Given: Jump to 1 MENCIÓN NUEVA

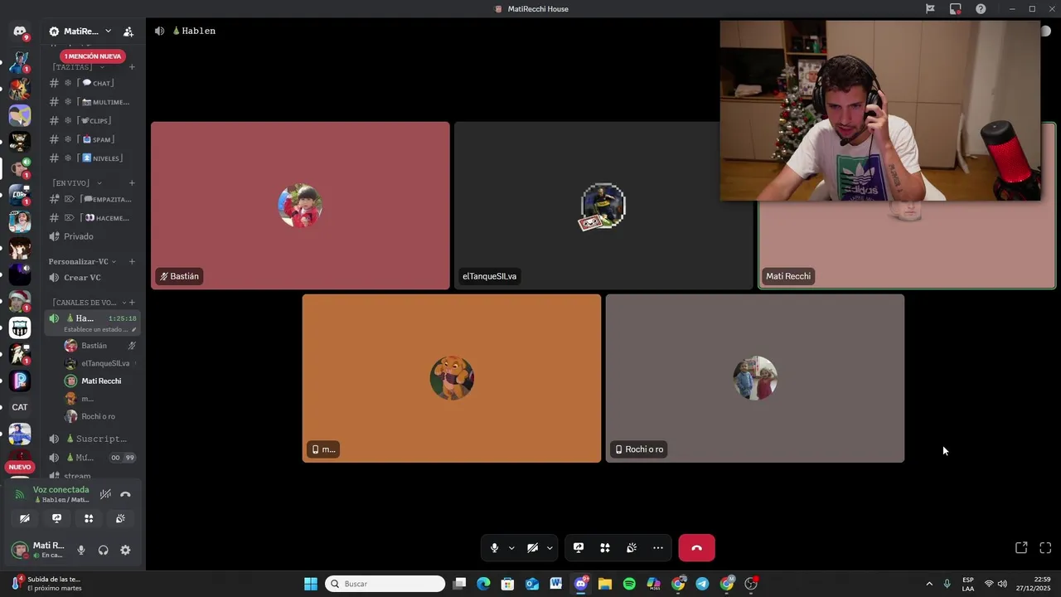Looking at the screenshot, I should (x=93, y=56).
